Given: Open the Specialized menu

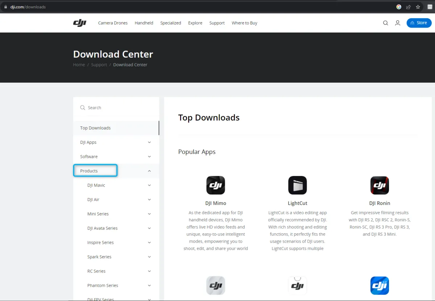Looking at the screenshot, I should (171, 23).
